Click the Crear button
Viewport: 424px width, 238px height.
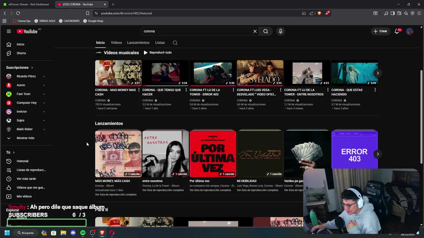click(380, 31)
